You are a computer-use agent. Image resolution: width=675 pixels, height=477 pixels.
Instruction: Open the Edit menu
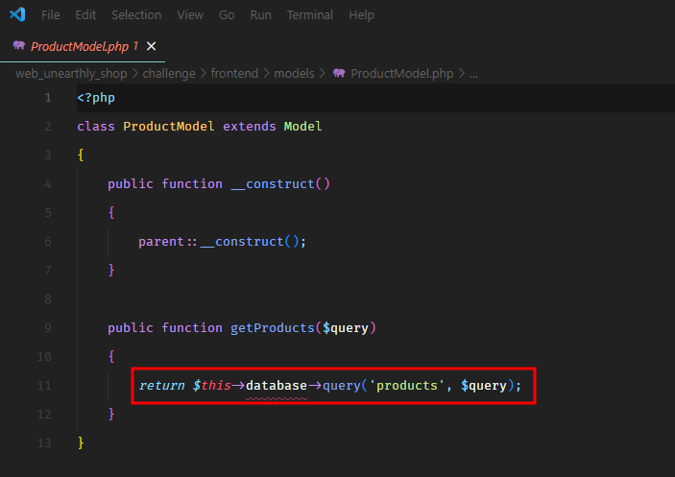point(85,15)
